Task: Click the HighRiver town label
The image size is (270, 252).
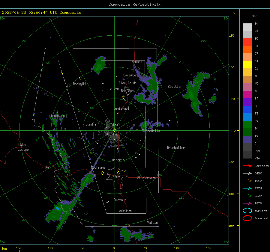Action: 124,210
